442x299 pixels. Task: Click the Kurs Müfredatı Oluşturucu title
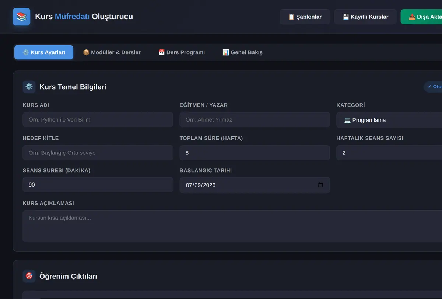click(x=84, y=17)
